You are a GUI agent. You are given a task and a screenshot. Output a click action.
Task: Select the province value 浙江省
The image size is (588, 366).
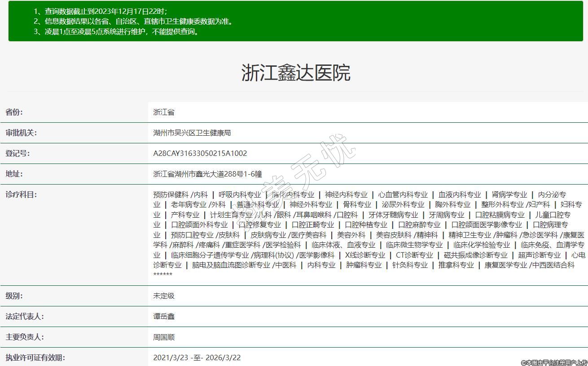point(163,112)
